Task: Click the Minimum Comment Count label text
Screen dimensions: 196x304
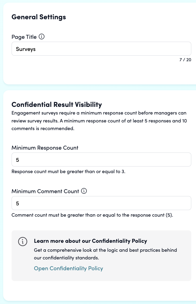Action: pos(45,191)
